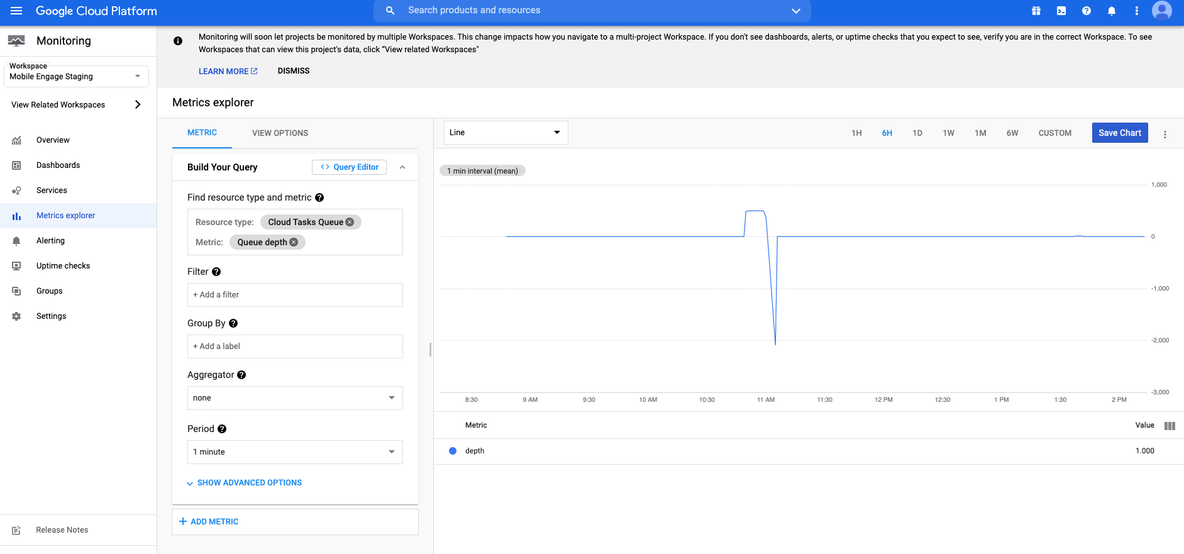Switch to the VIEW OPTIONS tab

(x=280, y=133)
